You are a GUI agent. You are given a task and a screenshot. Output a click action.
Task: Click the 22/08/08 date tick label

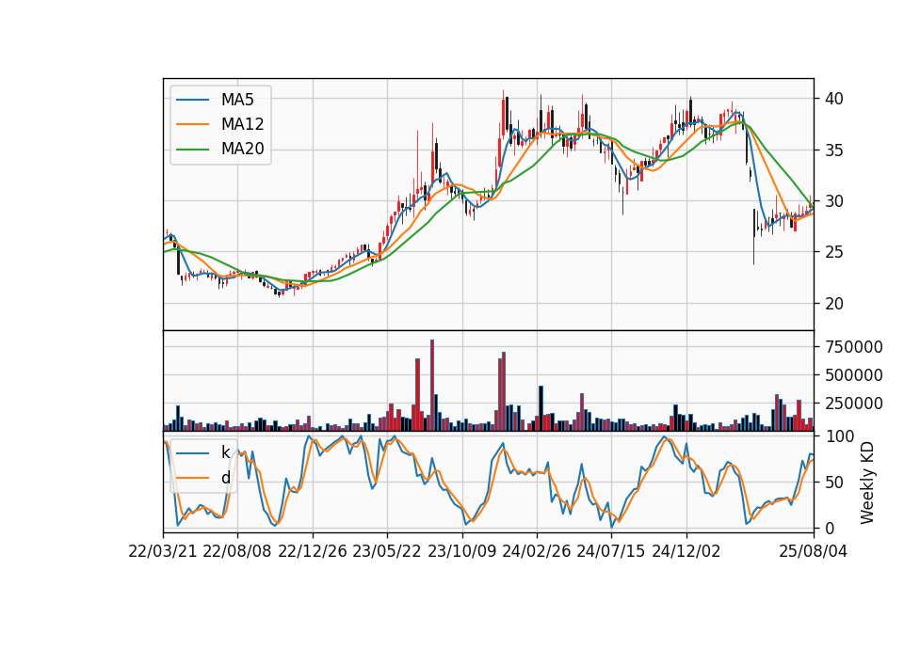click(237, 552)
